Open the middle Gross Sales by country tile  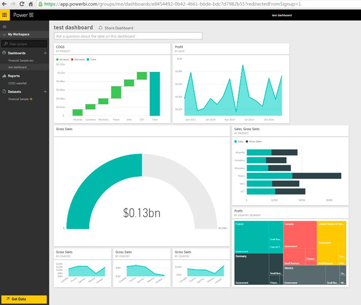coord(142,268)
